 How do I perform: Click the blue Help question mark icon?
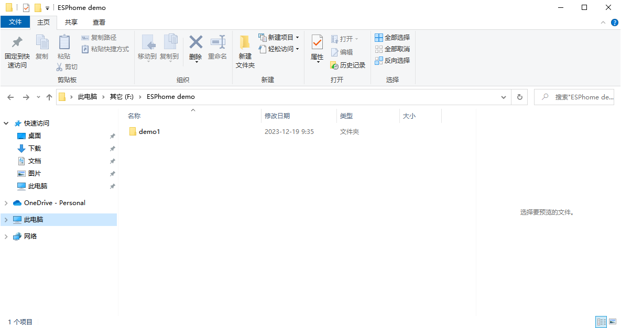615,22
